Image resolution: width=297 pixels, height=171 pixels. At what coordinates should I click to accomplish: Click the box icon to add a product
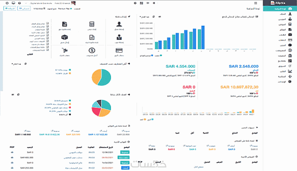(65, 37)
